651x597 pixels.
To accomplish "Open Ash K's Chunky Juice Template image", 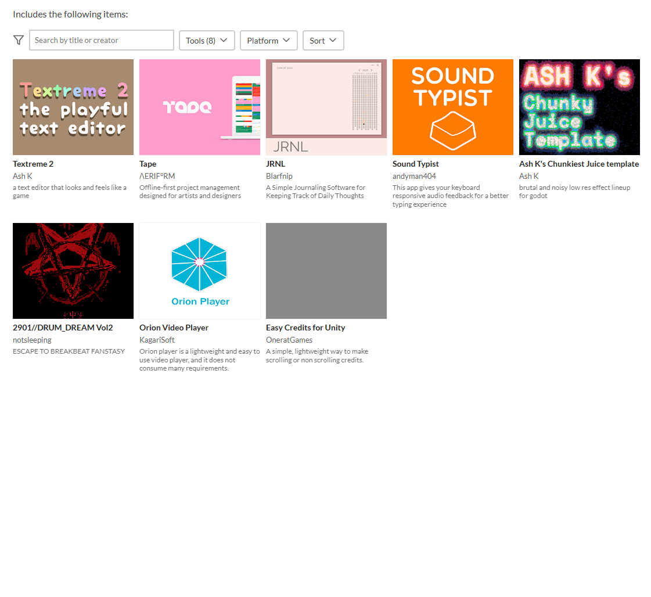I will point(580,107).
